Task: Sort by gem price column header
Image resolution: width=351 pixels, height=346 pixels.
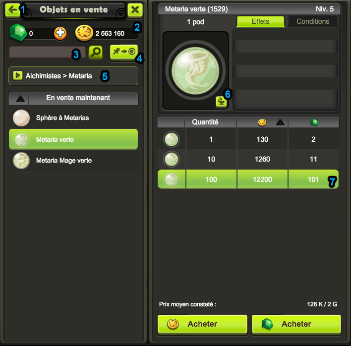Action: pyautogui.click(x=314, y=122)
